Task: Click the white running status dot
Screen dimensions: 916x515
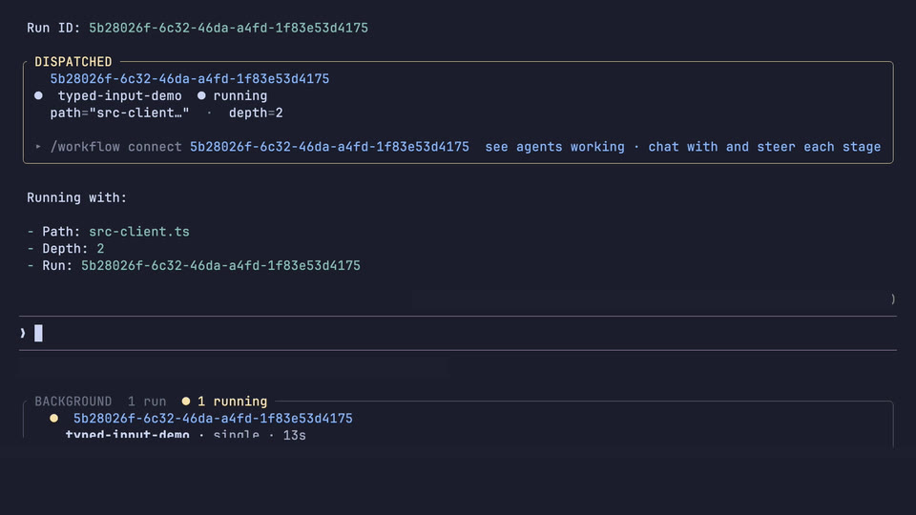Action: pos(201,95)
